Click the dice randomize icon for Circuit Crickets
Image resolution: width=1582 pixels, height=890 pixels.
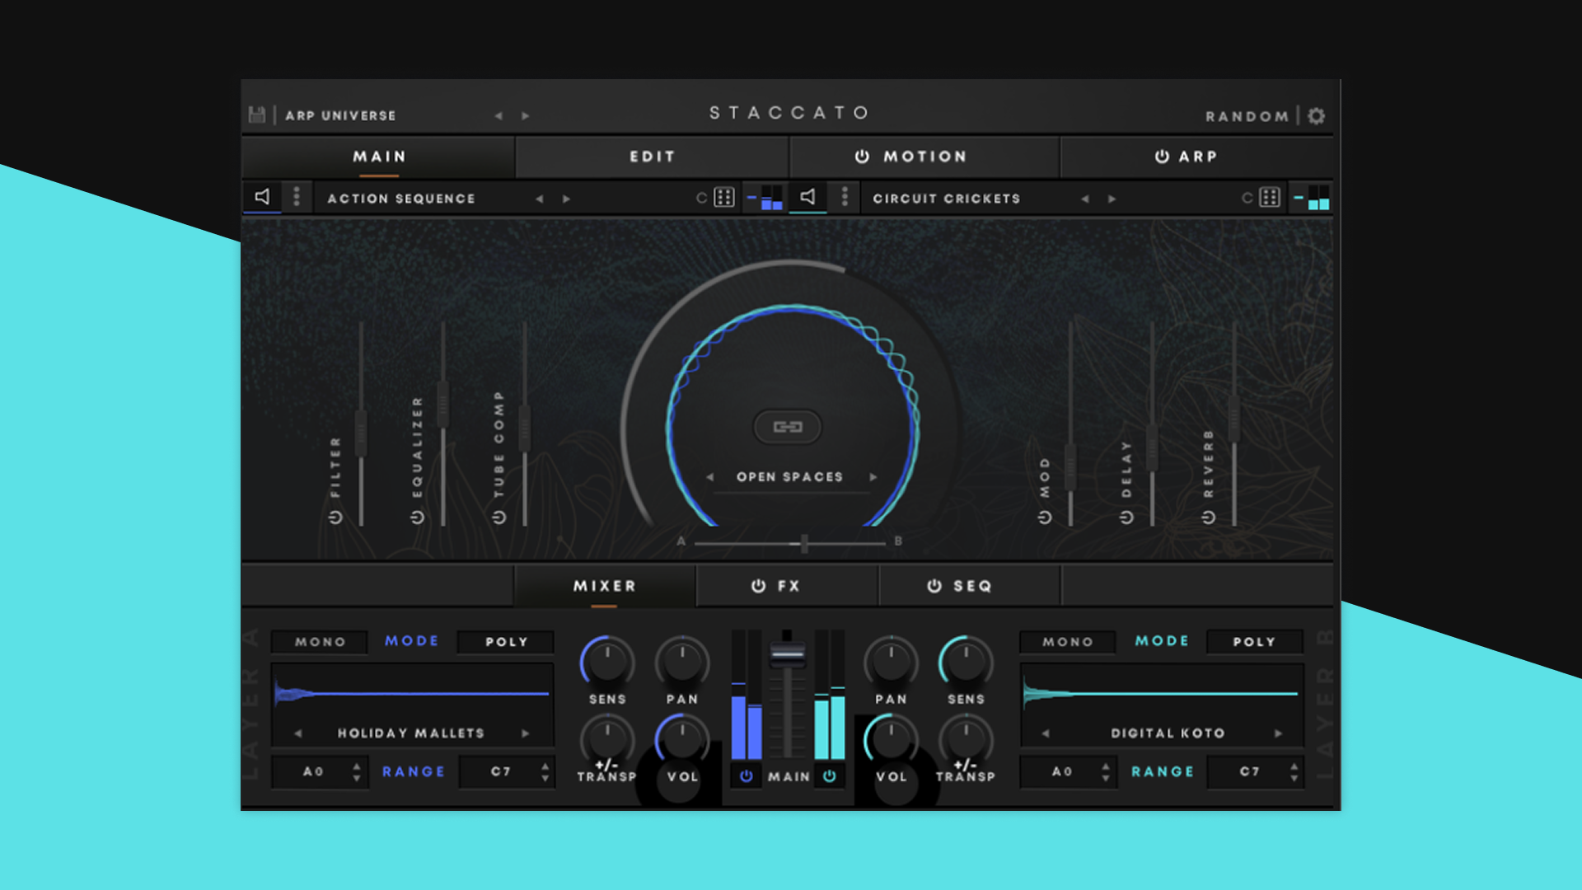(x=1269, y=197)
